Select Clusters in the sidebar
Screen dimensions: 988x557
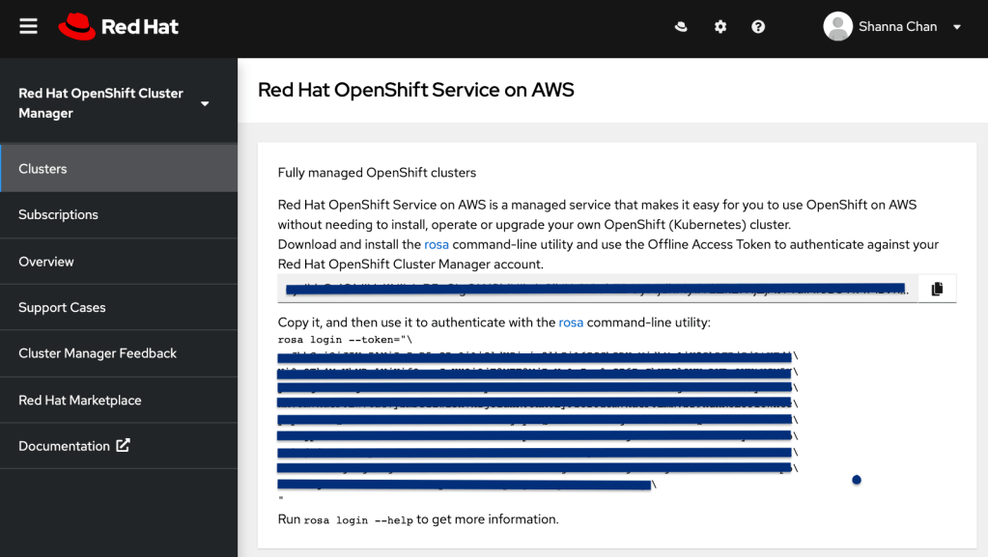[43, 169]
